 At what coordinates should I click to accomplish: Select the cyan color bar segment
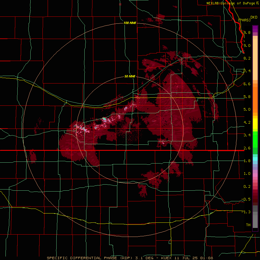255,159
